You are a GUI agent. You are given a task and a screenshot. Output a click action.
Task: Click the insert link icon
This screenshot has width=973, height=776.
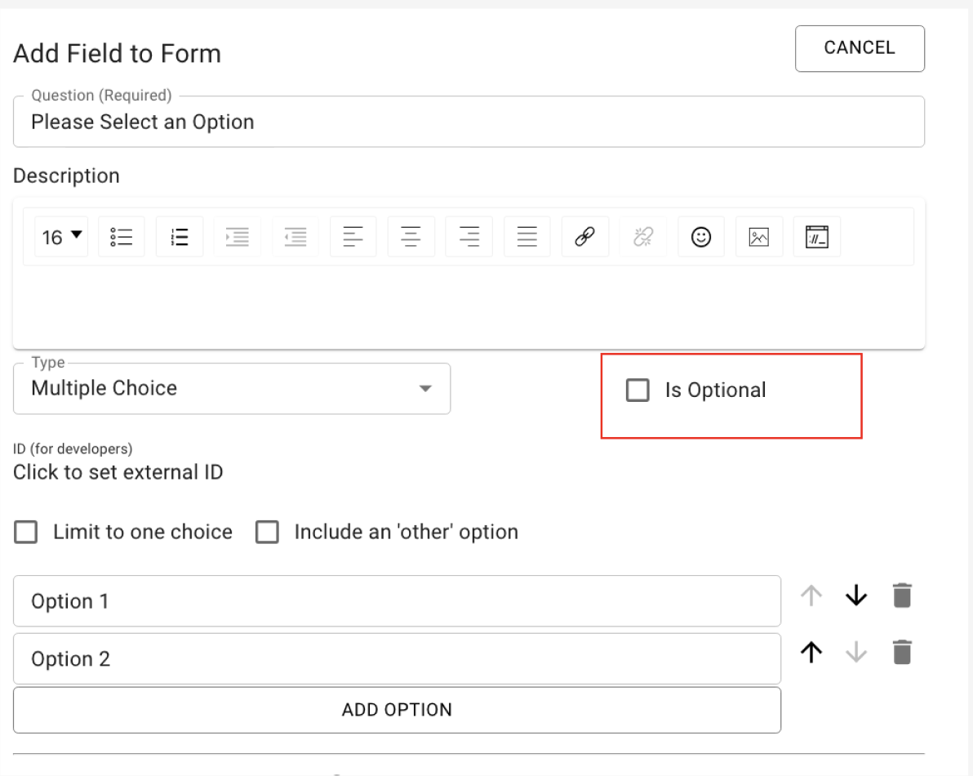click(585, 237)
